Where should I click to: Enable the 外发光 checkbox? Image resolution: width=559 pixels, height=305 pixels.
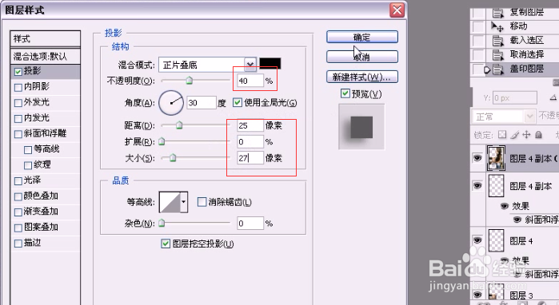tap(18, 103)
